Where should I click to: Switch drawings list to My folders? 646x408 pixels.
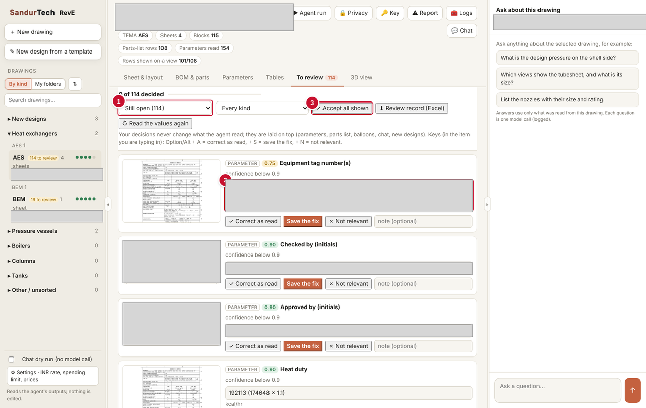click(48, 84)
